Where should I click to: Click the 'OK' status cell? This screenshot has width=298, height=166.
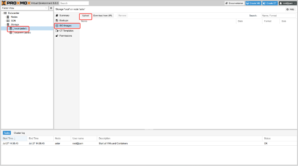(266, 144)
